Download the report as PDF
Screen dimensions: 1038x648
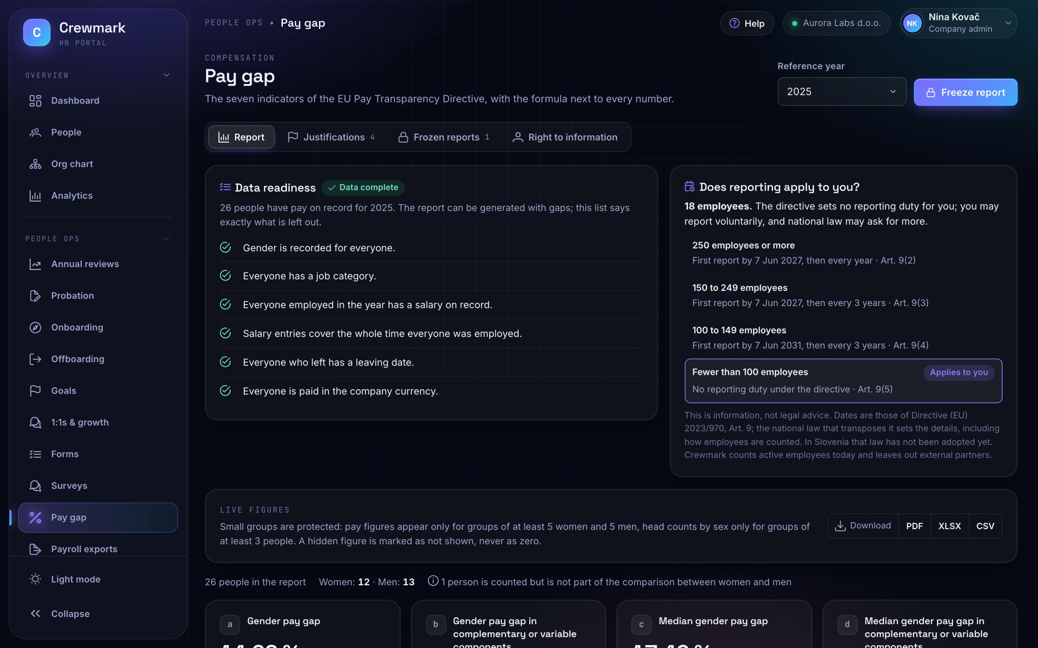(x=914, y=526)
